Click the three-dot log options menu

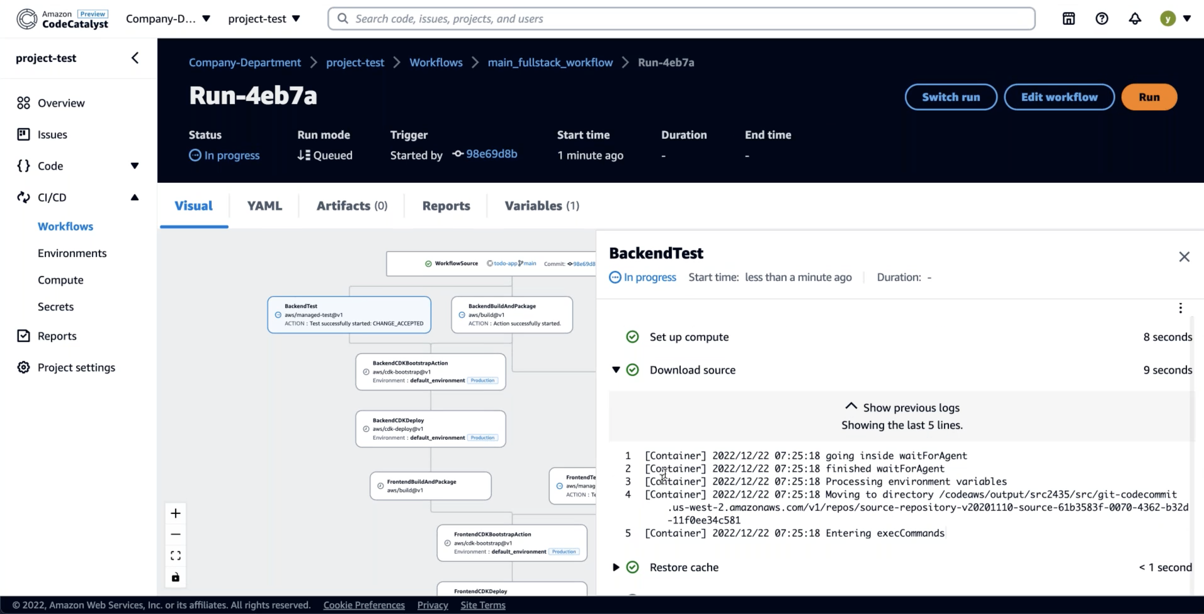[1180, 308]
